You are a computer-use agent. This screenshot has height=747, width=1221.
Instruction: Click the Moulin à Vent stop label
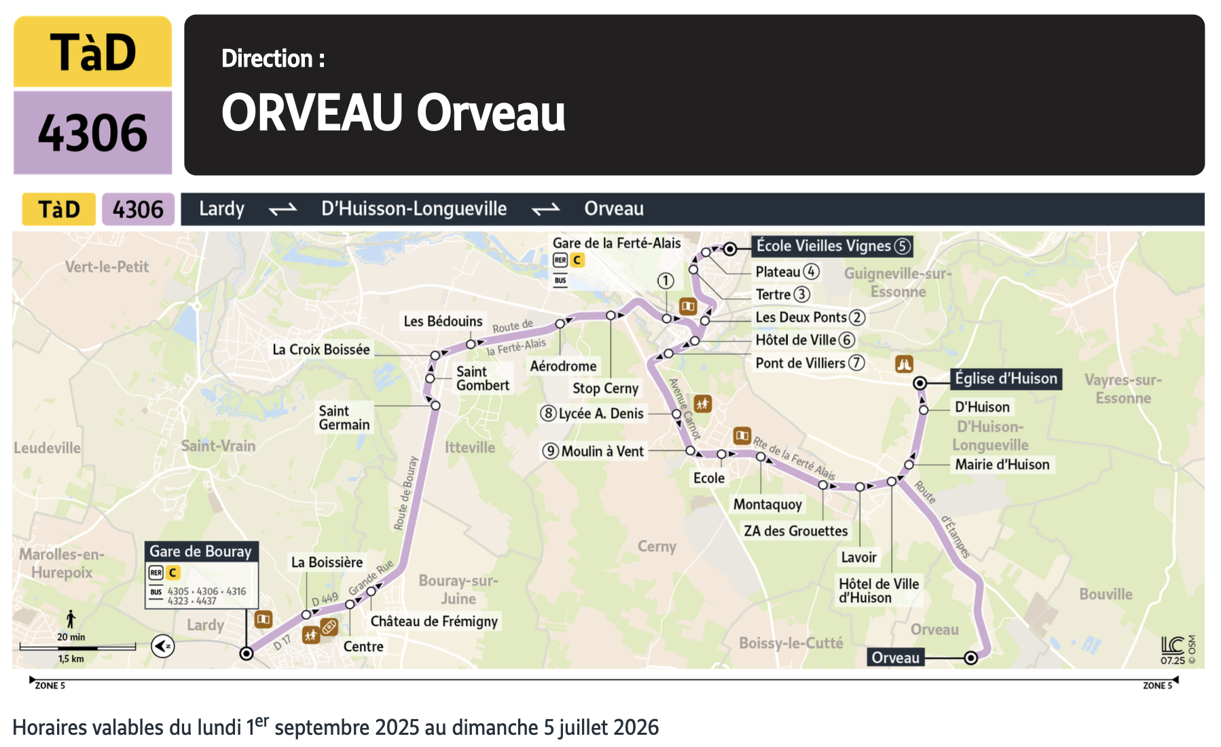(593, 451)
